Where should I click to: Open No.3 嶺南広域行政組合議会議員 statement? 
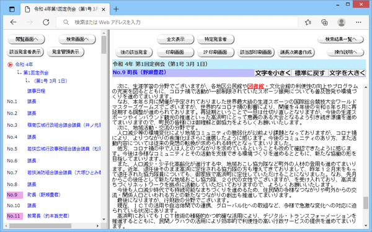coord(64,125)
